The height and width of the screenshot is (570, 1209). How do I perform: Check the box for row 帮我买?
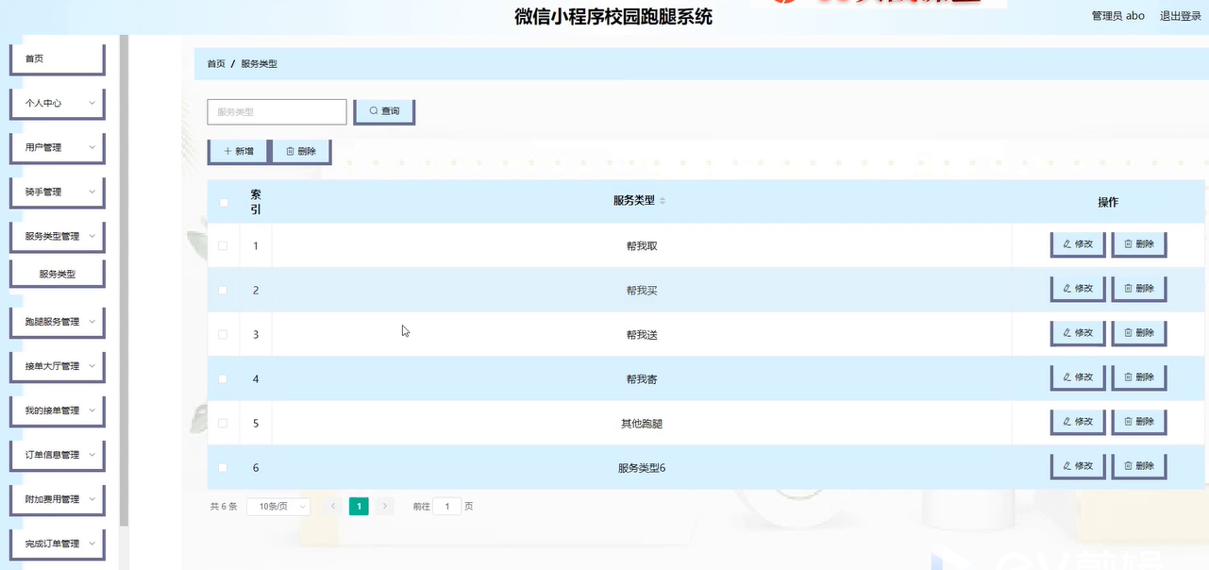(x=223, y=290)
